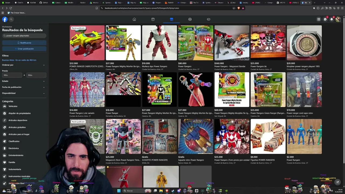Open the Clasificados category icon
The width and height of the screenshot is (345, 194).
coord(5,141)
